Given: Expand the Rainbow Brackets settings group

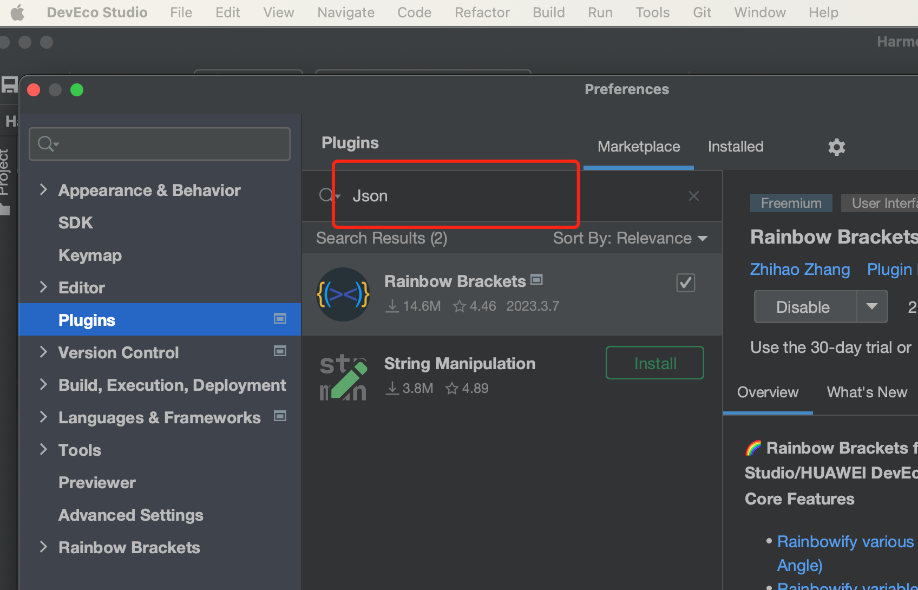Looking at the screenshot, I should coord(43,547).
